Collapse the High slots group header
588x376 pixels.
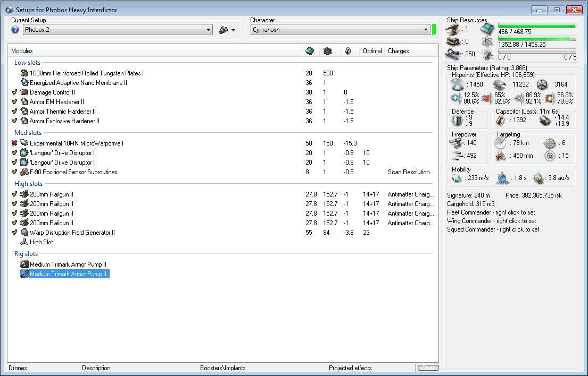tap(29, 184)
